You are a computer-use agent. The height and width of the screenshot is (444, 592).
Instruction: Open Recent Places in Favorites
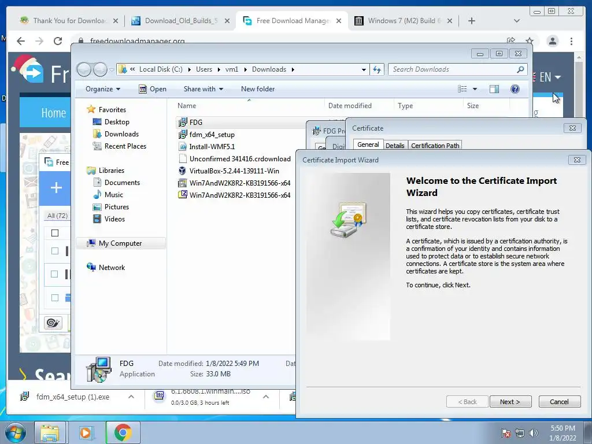[x=125, y=146]
